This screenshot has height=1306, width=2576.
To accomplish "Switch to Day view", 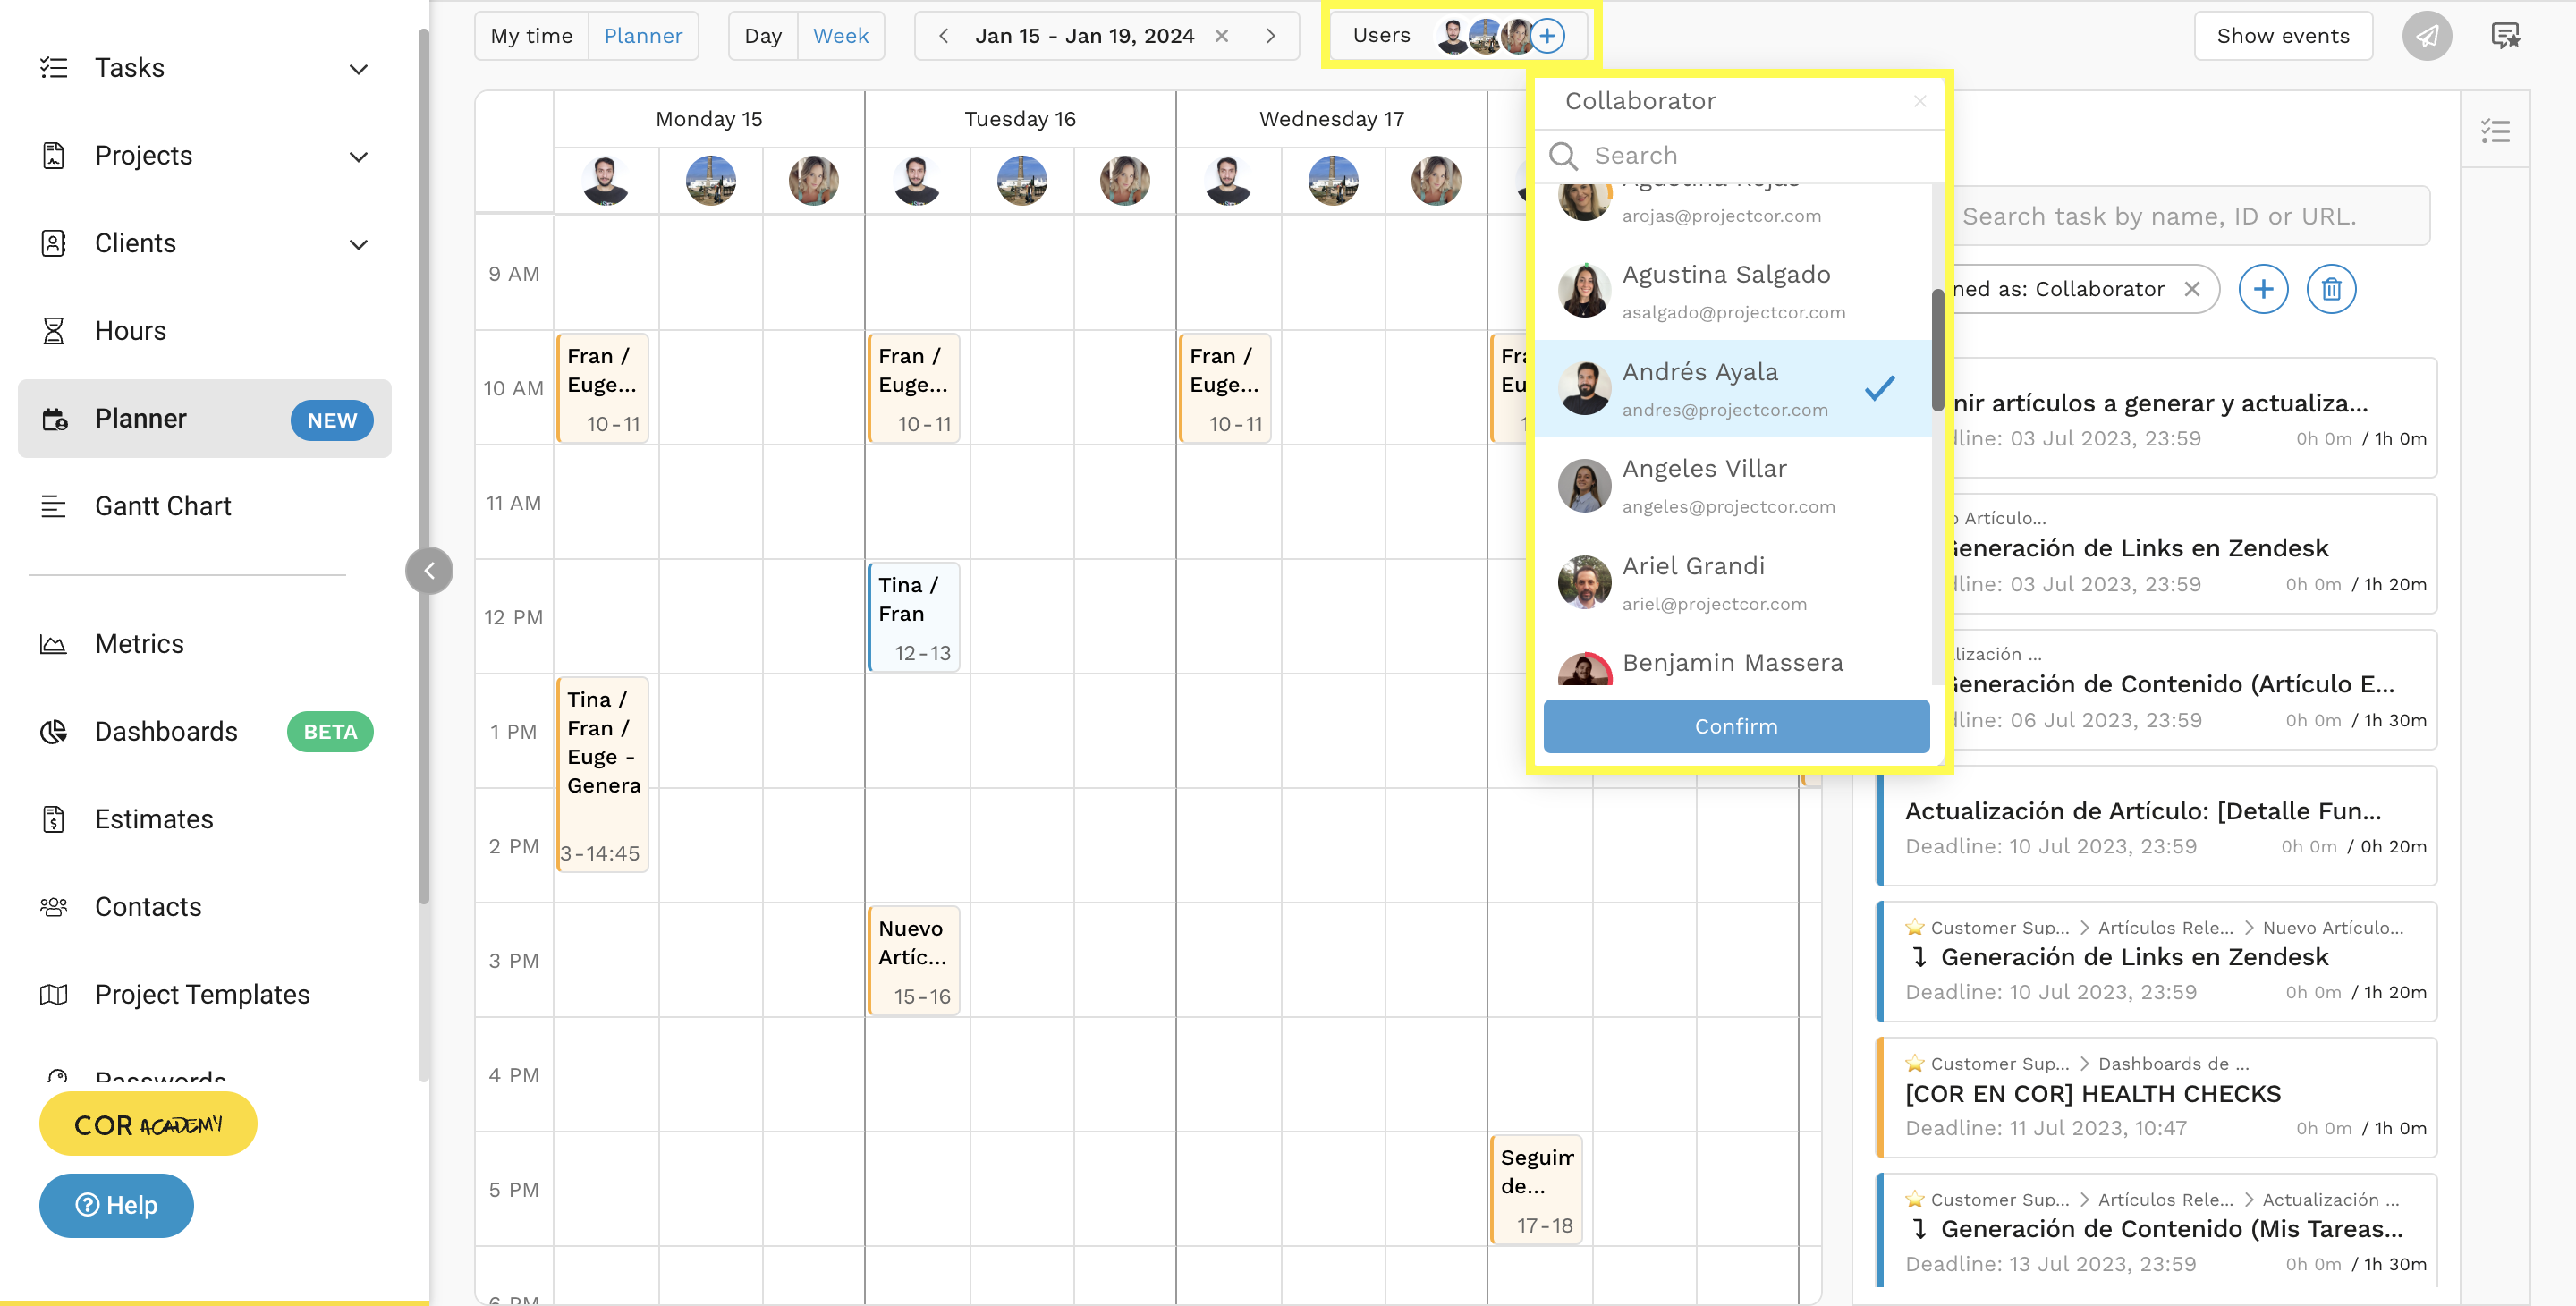I will pos(763,35).
